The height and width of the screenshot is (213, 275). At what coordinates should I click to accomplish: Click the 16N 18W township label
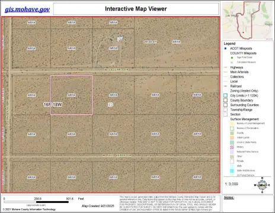pyautogui.click(x=53, y=105)
